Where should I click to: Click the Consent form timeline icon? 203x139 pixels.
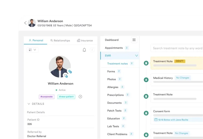pos(146,113)
